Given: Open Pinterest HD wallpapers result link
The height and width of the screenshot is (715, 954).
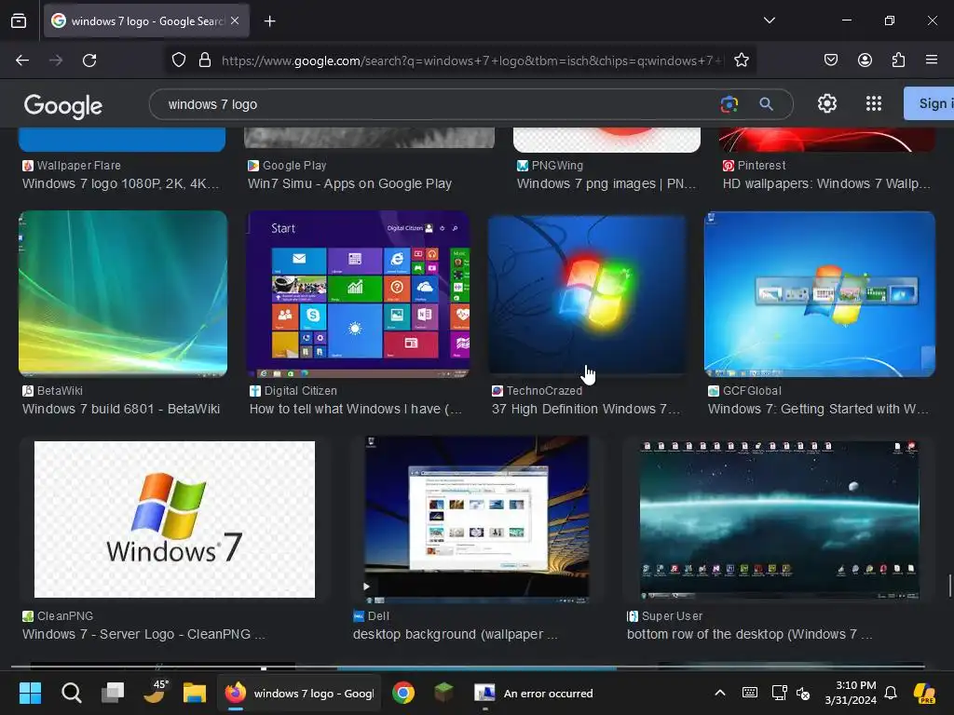Looking at the screenshot, I should pos(826,183).
